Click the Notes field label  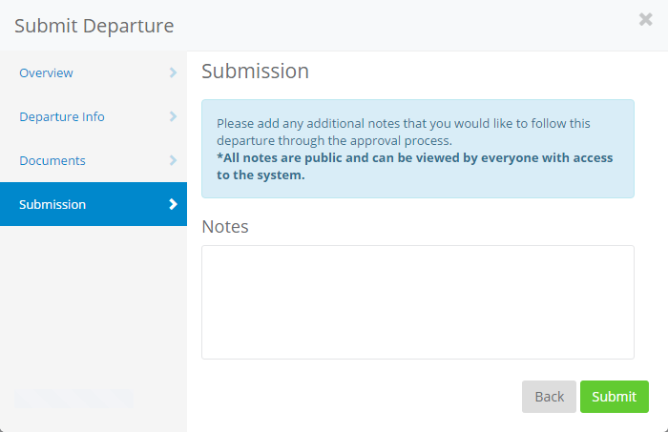pyautogui.click(x=225, y=226)
